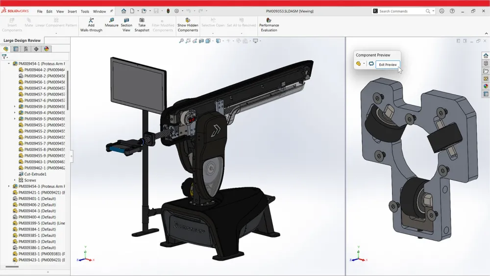Click the SOLIDWORKS logo
Viewport: 490px width, 276px height.
pos(15,11)
